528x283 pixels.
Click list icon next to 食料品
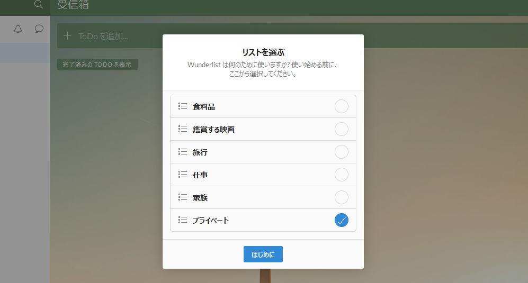click(x=183, y=106)
